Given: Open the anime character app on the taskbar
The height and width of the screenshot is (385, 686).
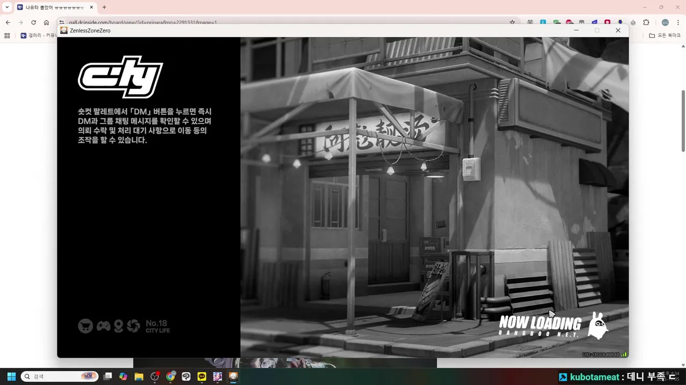Looking at the screenshot, I should (218, 376).
